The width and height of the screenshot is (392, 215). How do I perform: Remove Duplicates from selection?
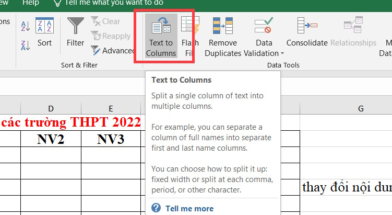(x=223, y=37)
